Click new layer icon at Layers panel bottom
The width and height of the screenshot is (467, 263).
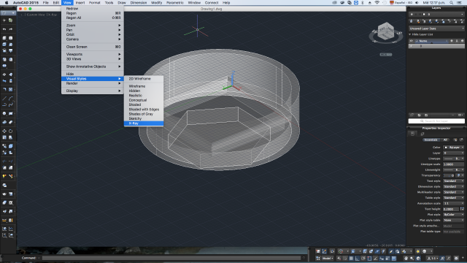click(412, 115)
